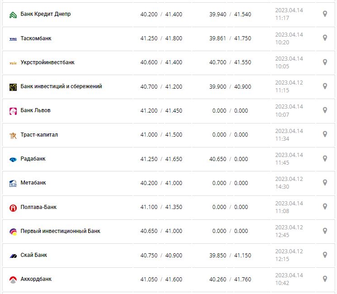Open the Траст-капитал location marker
The height and width of the screenshot is (294, 337).
click(325, 134)
